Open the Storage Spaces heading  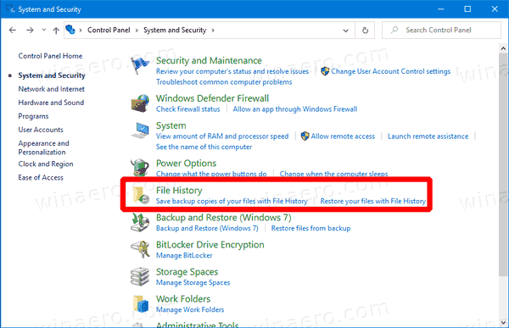pyautogui.click(x=187, y=272)
